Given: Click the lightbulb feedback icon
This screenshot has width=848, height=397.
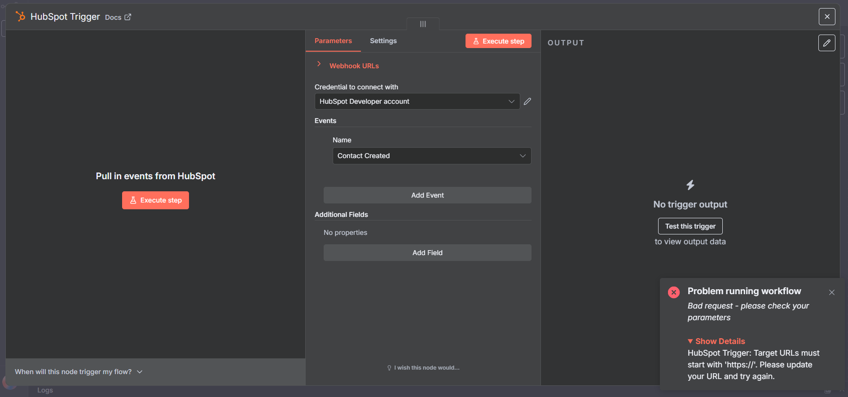Looking at the screenshot, I should click(x=389, y=368).
